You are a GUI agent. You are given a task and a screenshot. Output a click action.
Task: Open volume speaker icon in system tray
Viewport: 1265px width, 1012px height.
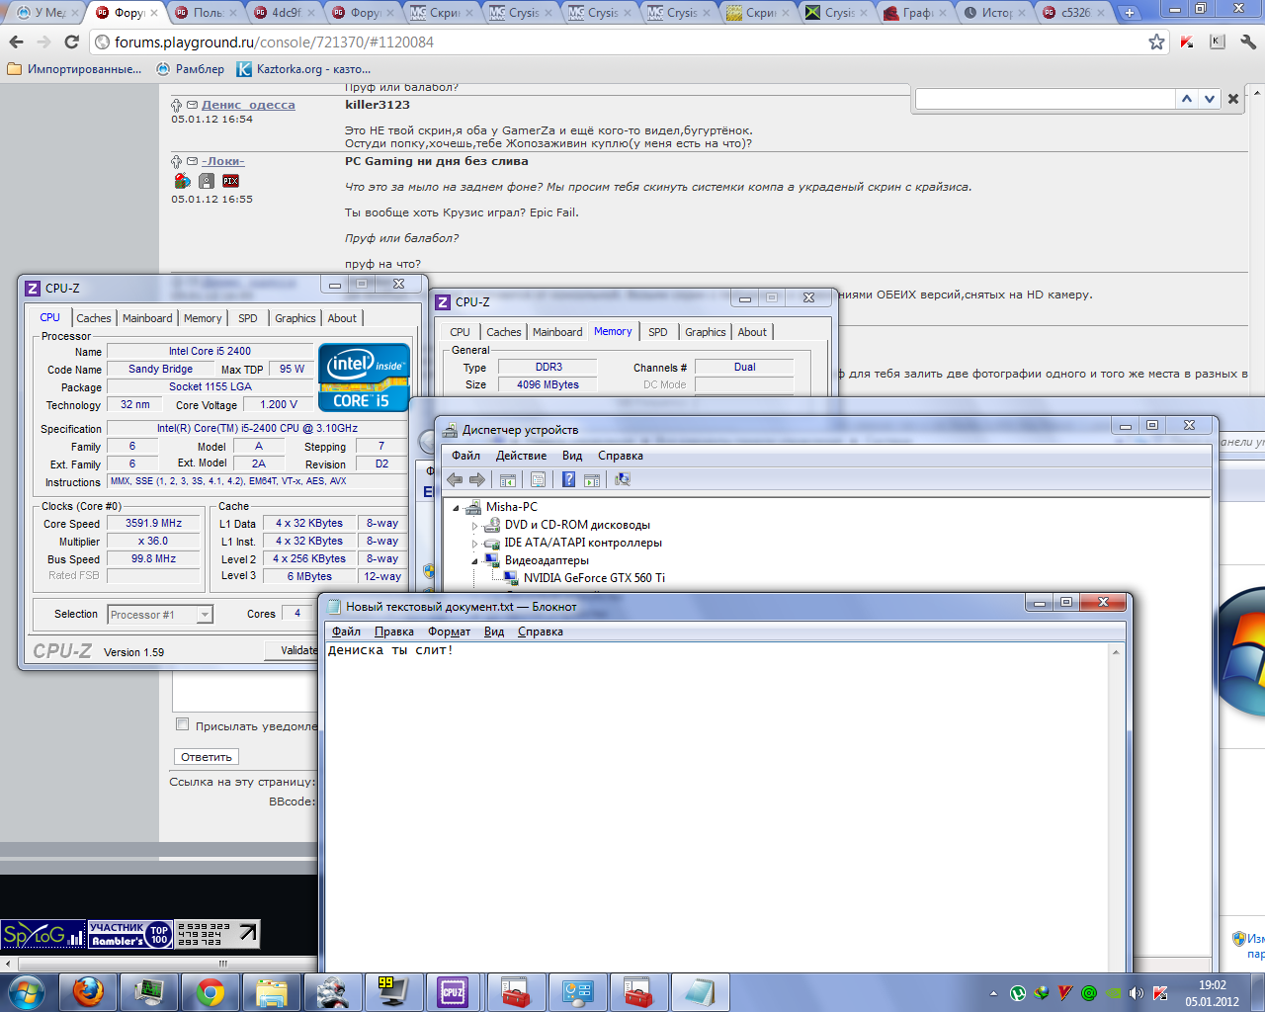1136,993
